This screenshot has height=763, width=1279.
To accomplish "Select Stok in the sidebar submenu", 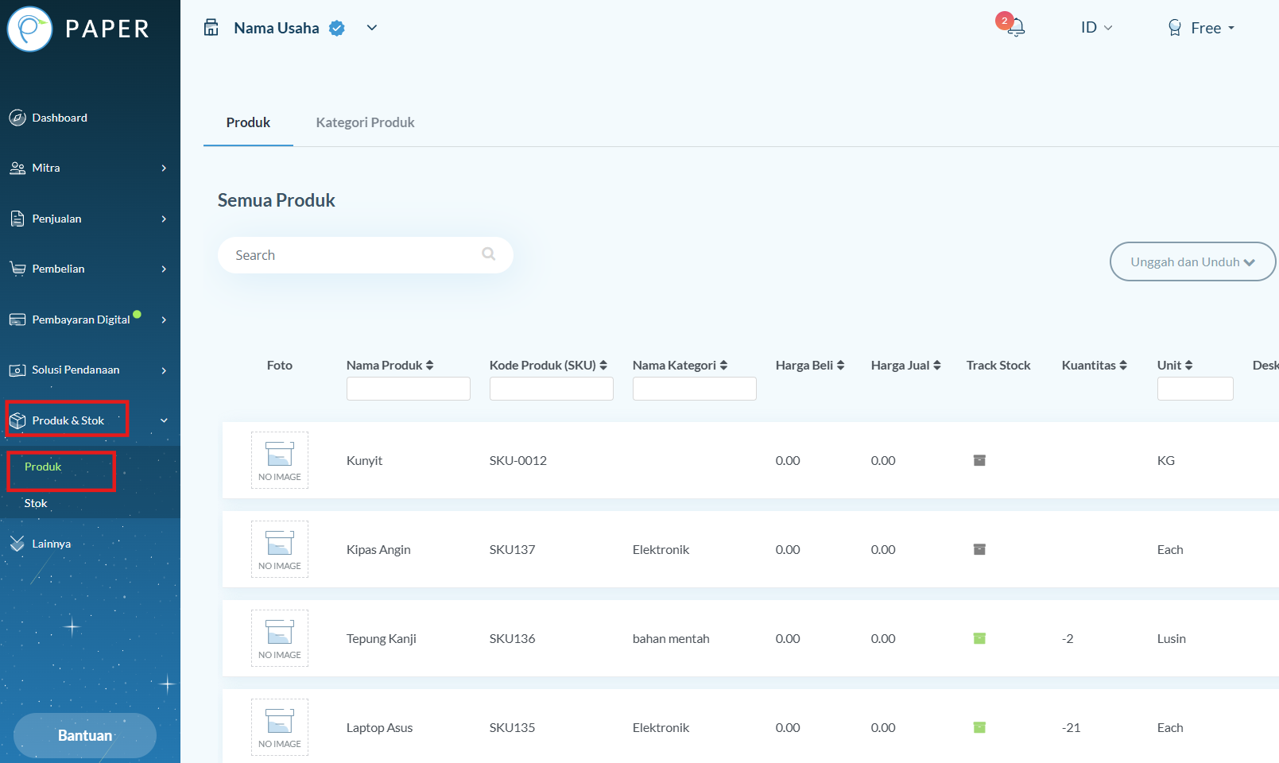I will coord(36,503).
